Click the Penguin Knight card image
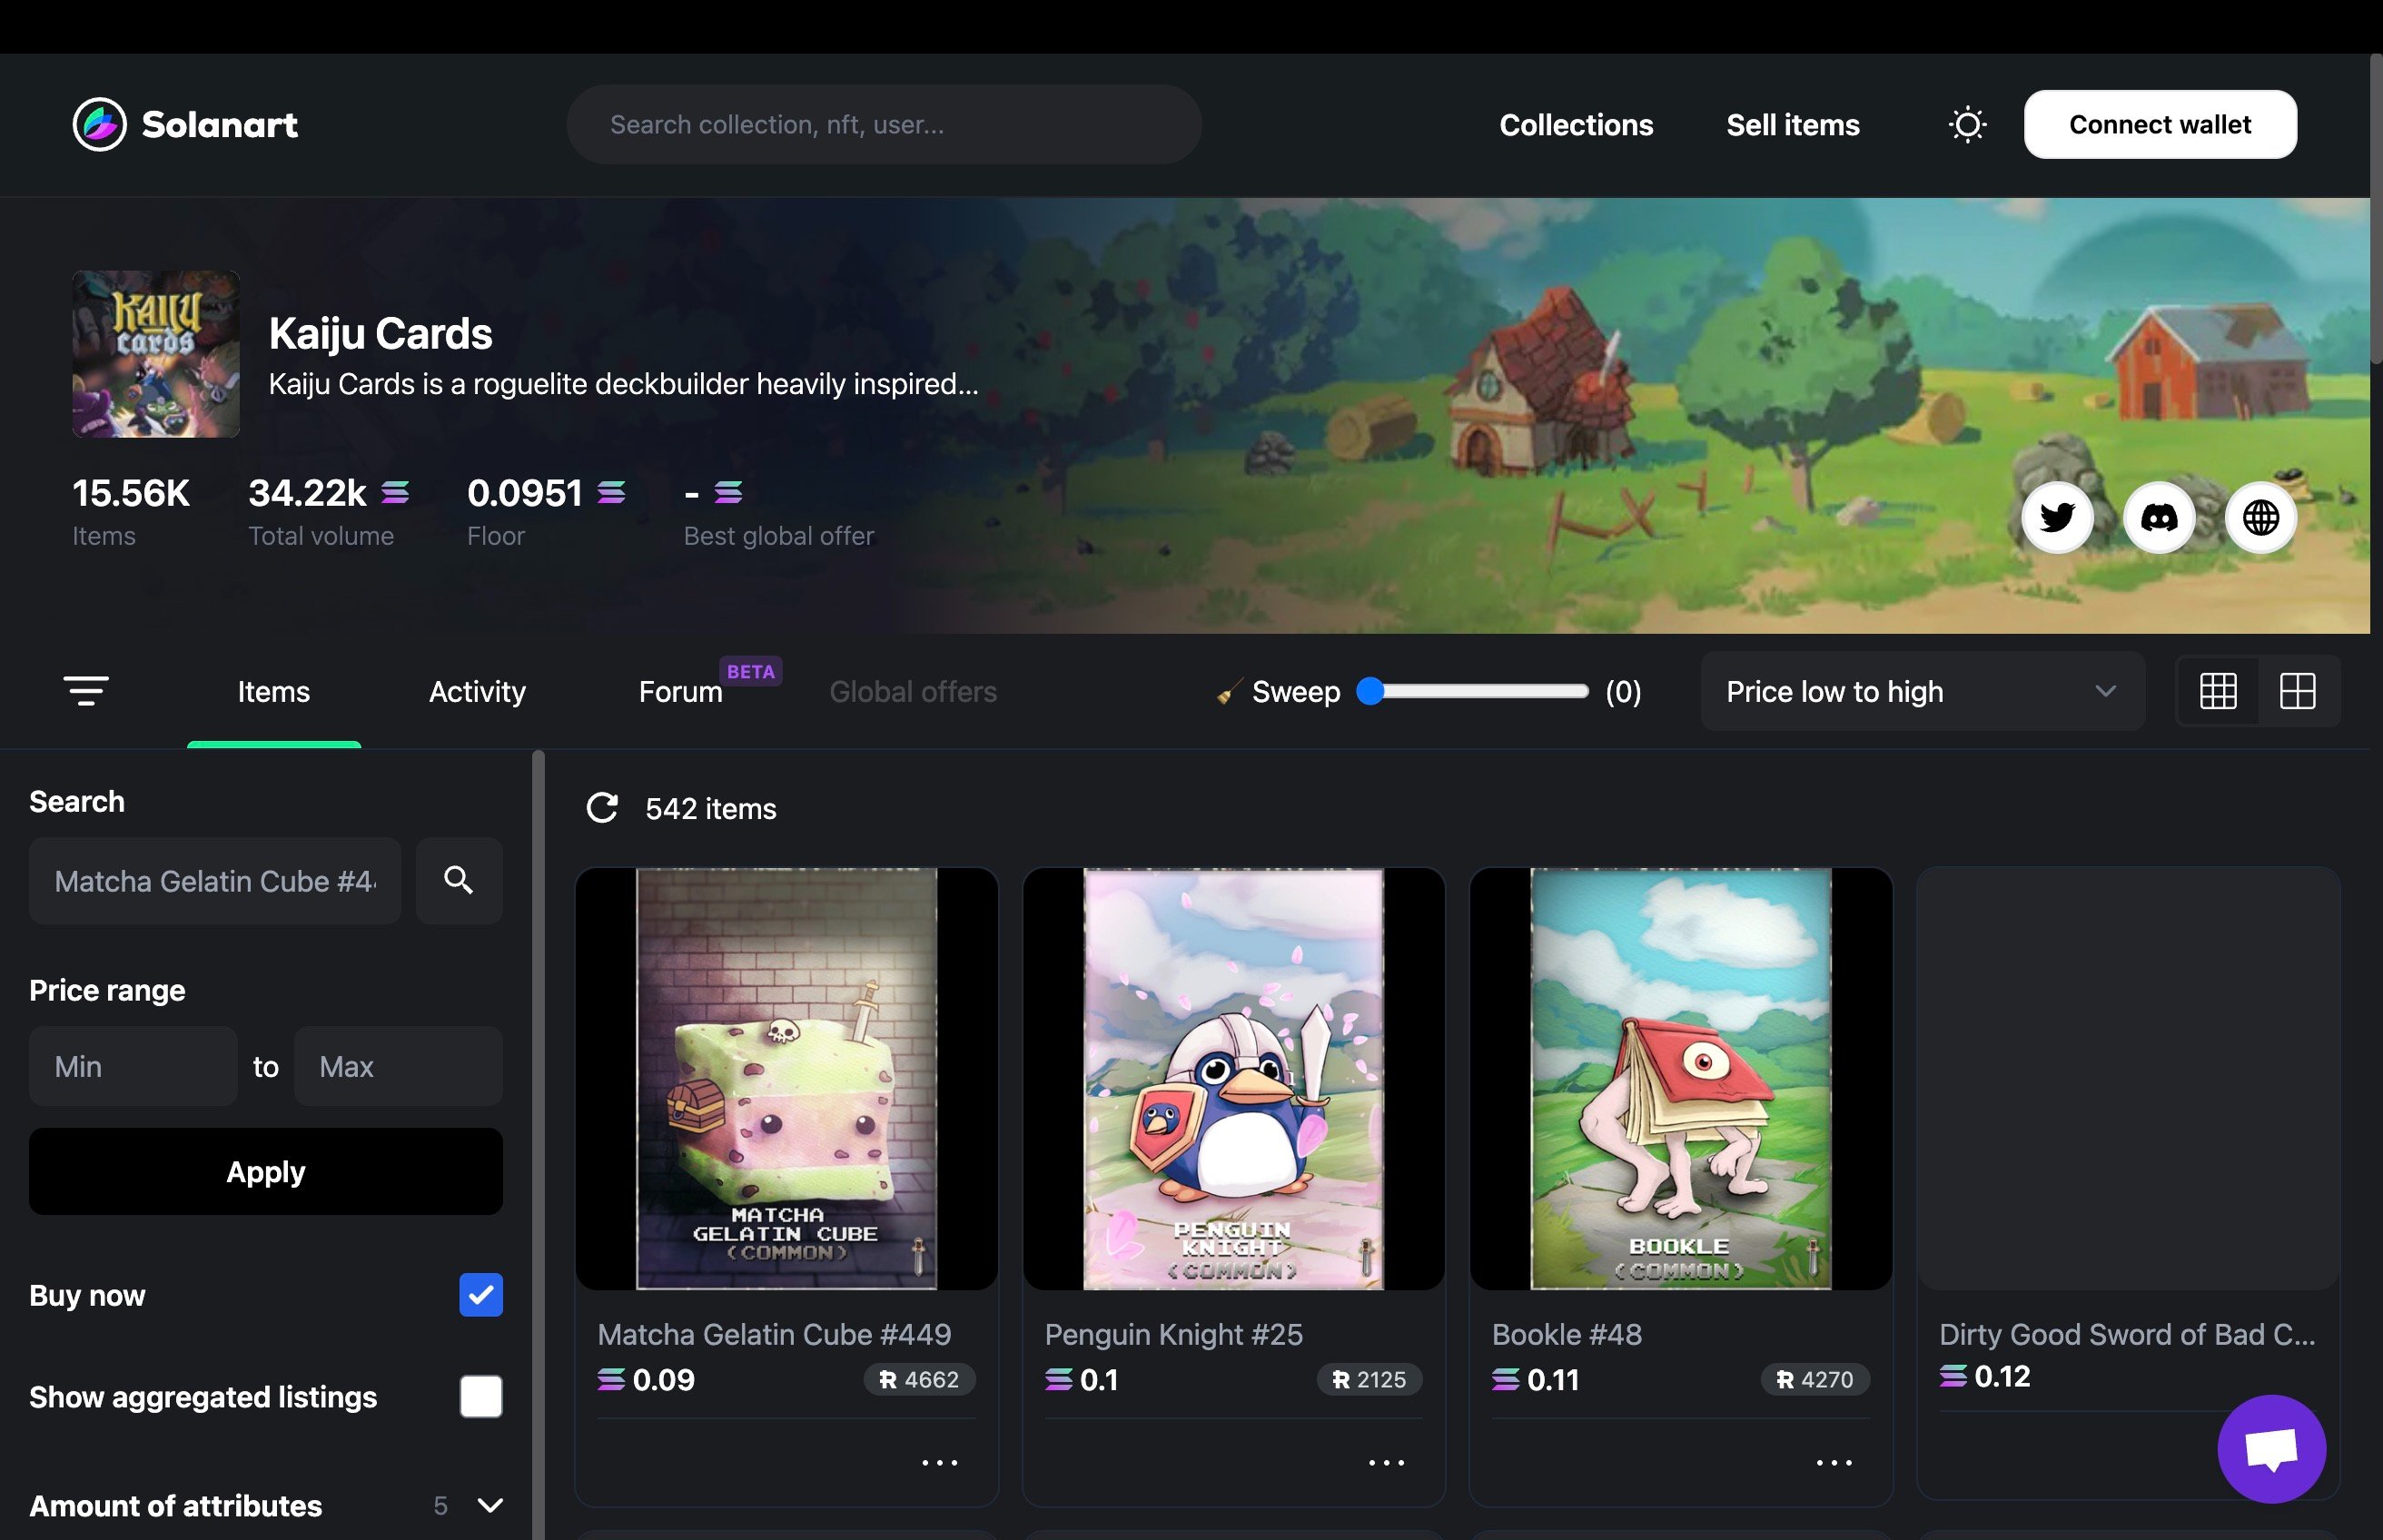The height and width of the screenshot is (1540, 2383). point(1233,1078)
